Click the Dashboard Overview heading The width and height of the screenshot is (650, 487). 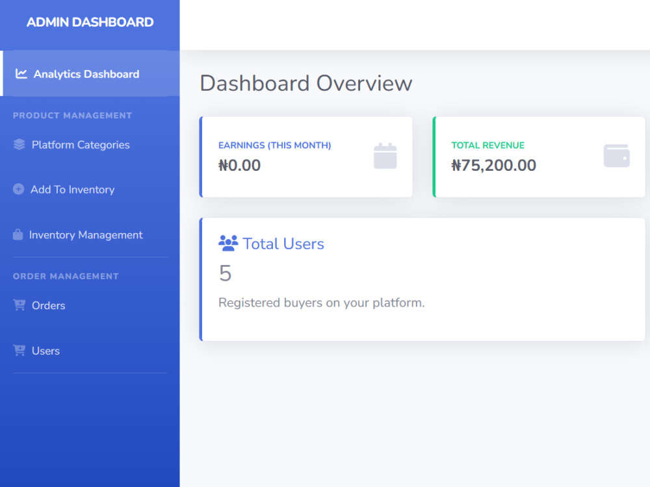(306, 83)
